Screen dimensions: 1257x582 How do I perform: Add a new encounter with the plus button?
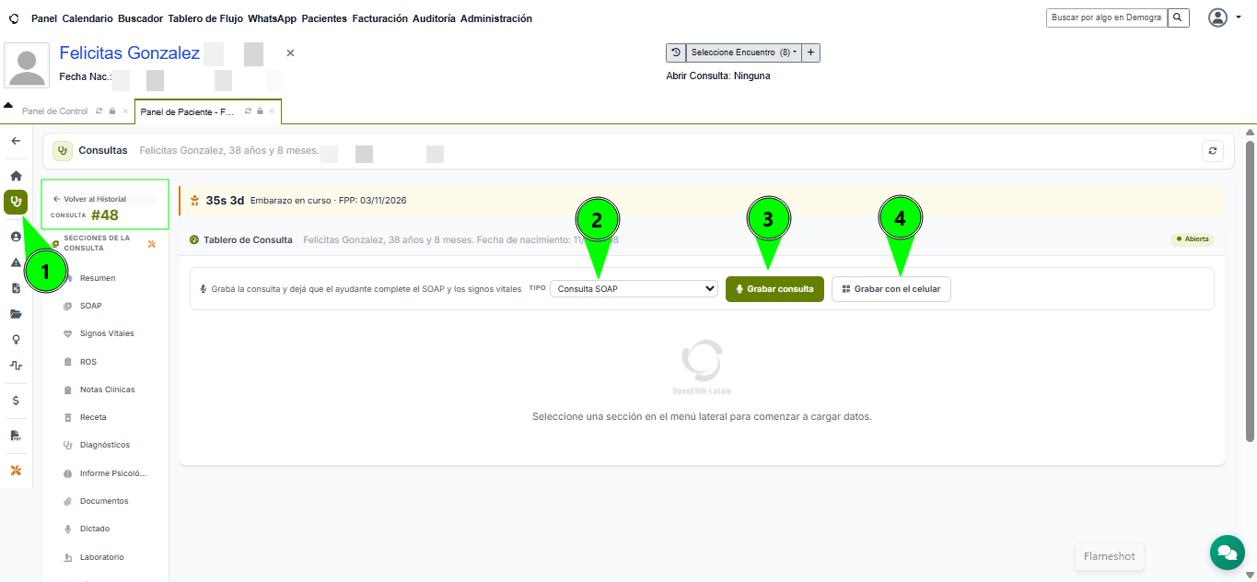click(810, 52)
